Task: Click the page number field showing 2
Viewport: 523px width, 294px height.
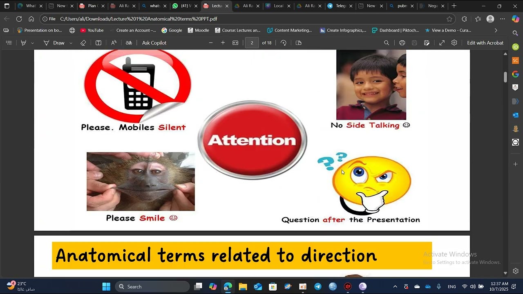Action: (252, 43)
